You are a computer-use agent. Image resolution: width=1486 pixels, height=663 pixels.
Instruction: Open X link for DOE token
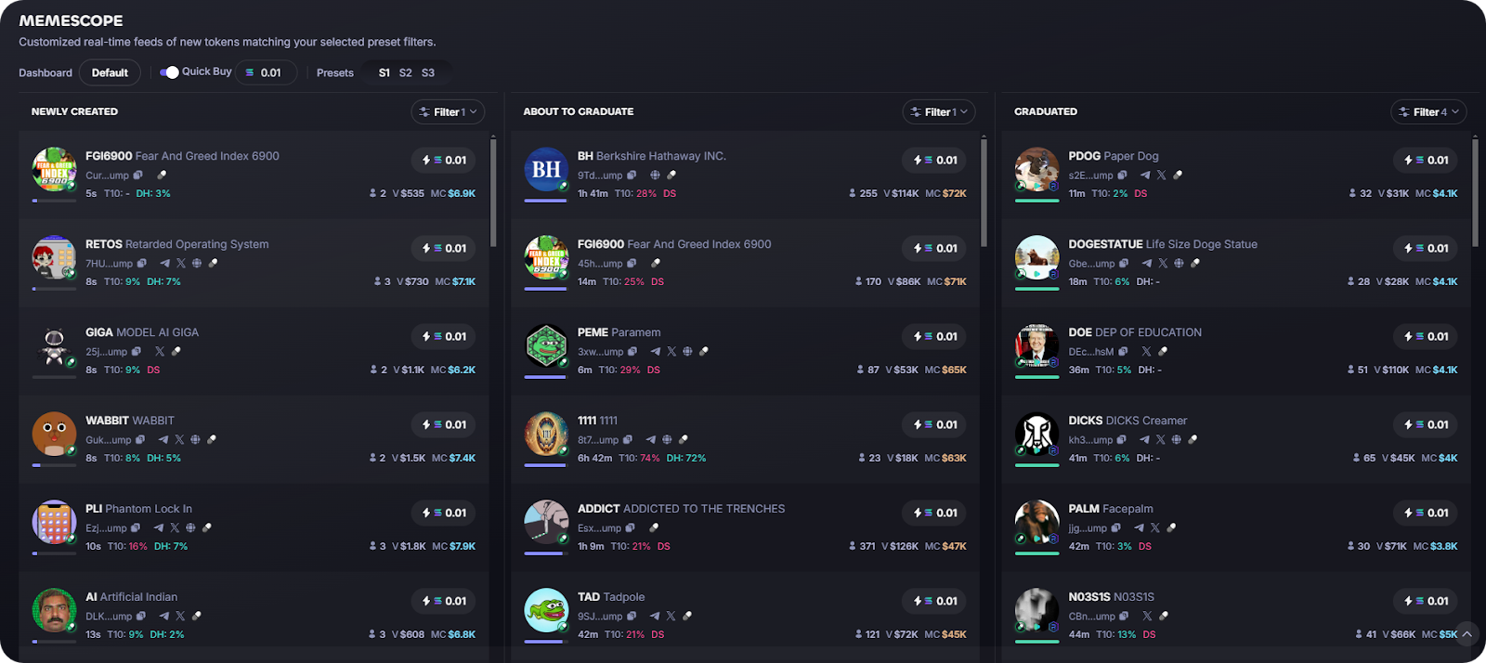point(1146,352)
